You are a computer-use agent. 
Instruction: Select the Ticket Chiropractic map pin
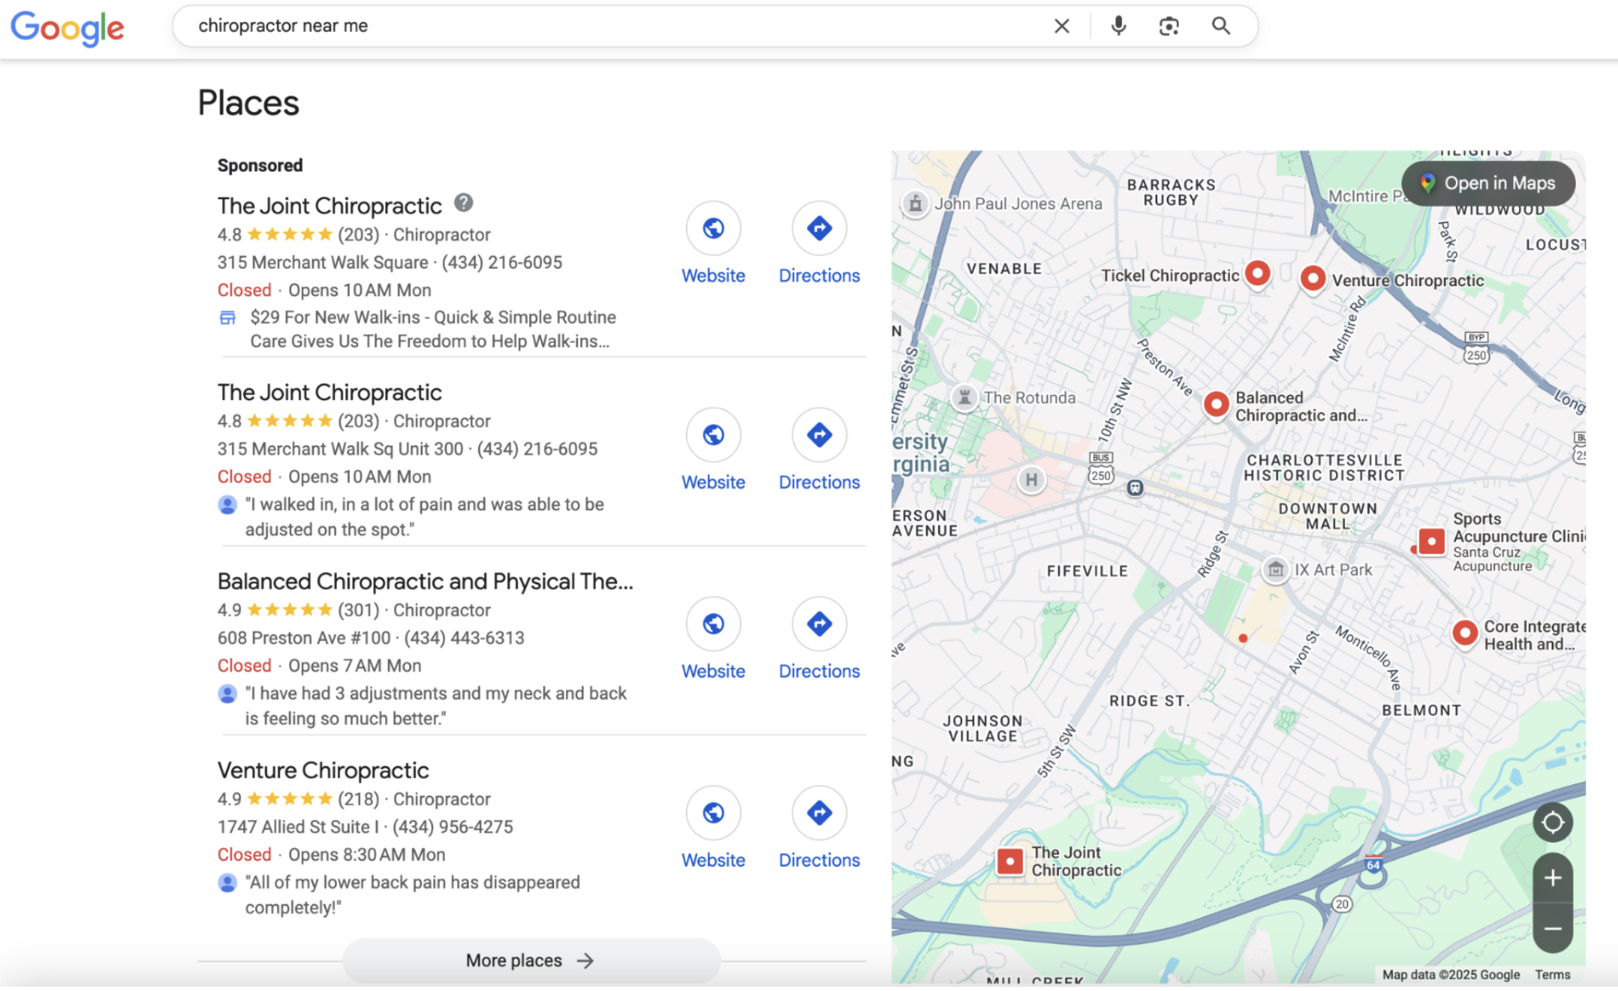(x=1257, y=274)
